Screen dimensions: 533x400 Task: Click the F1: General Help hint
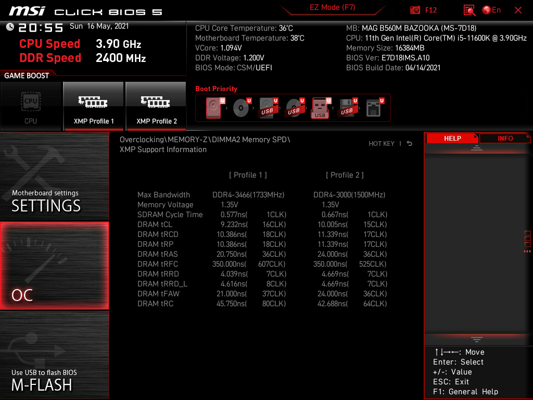point(465,392)
